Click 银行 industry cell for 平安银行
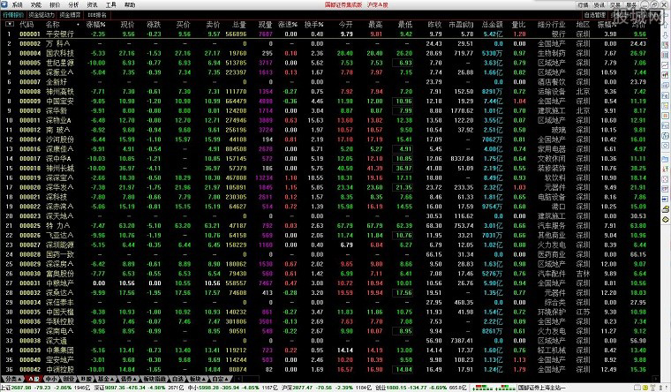Screen dimensions: 671x392 pos(559,34)
